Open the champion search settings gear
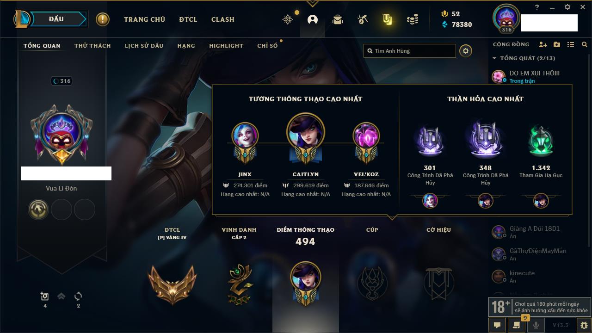Screen dimensions: 592x333 [x=466, y=51]
